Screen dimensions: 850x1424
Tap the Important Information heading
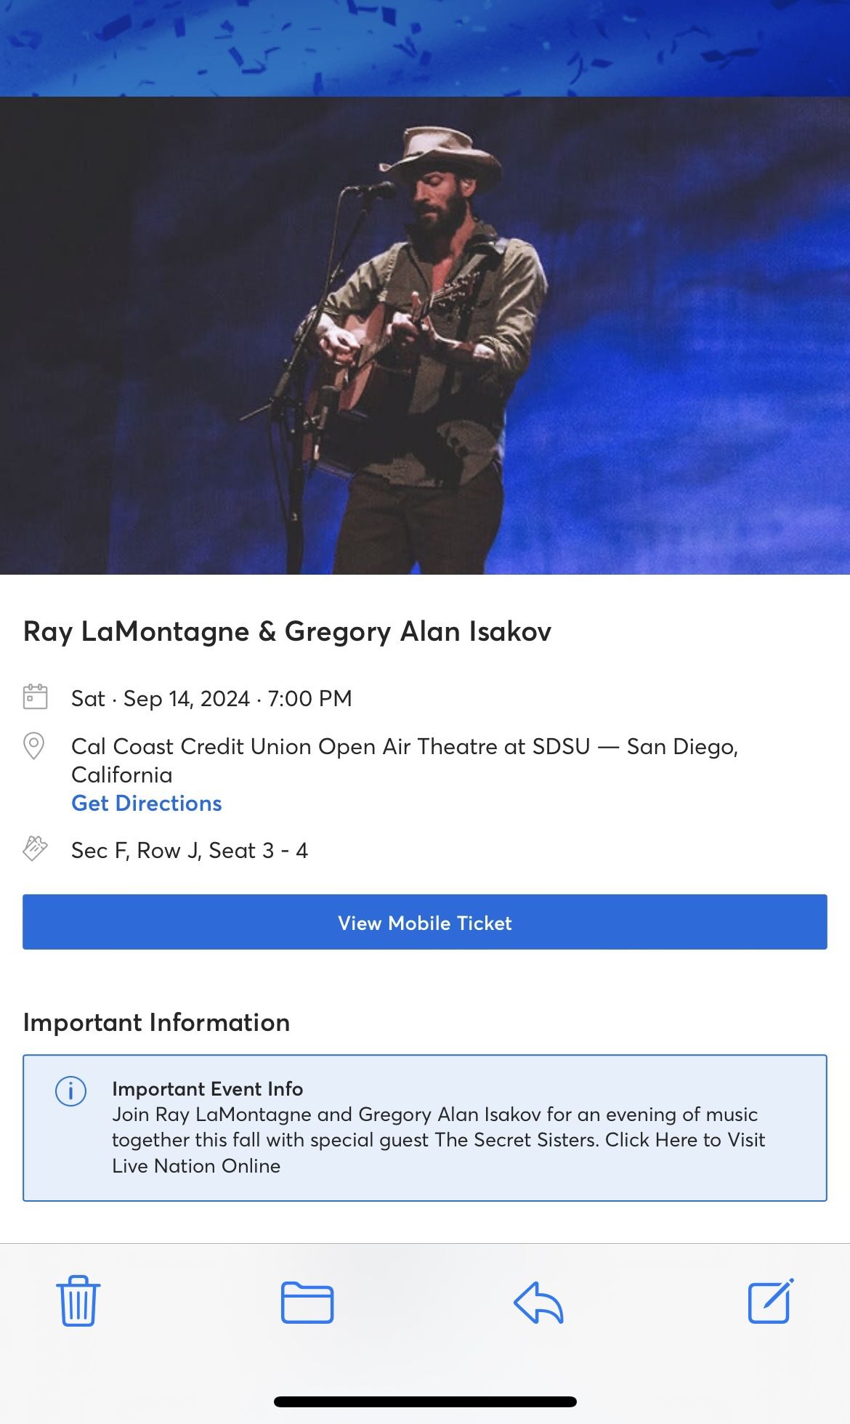pyautogui.click(x=157, y=1022)
